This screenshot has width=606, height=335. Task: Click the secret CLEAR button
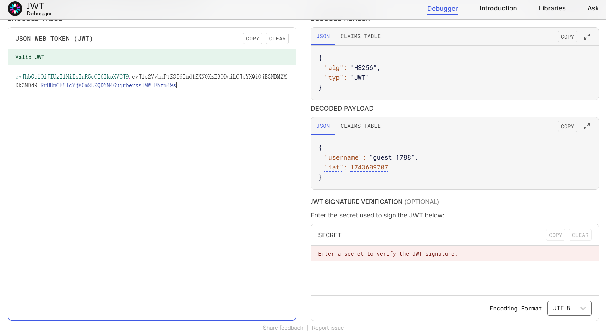pyautogui.click(x=580, y=235)
